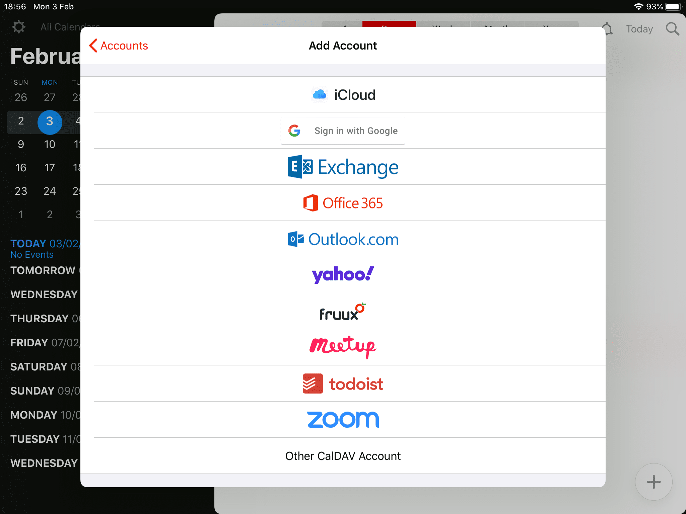This screenshot has height=514, width=686.
Task: Choose the Exchange account type
Action: [343, 167]
